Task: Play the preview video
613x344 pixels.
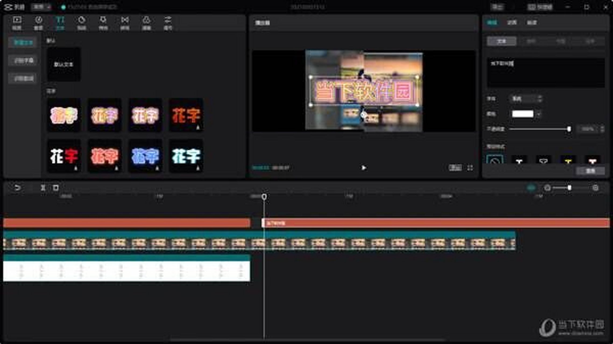Action: [364, 168]
